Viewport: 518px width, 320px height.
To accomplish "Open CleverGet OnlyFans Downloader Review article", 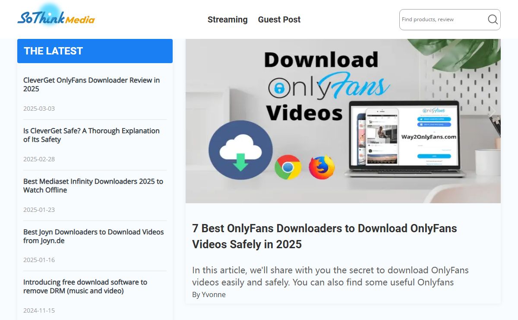I will click(x=92, y=84).
